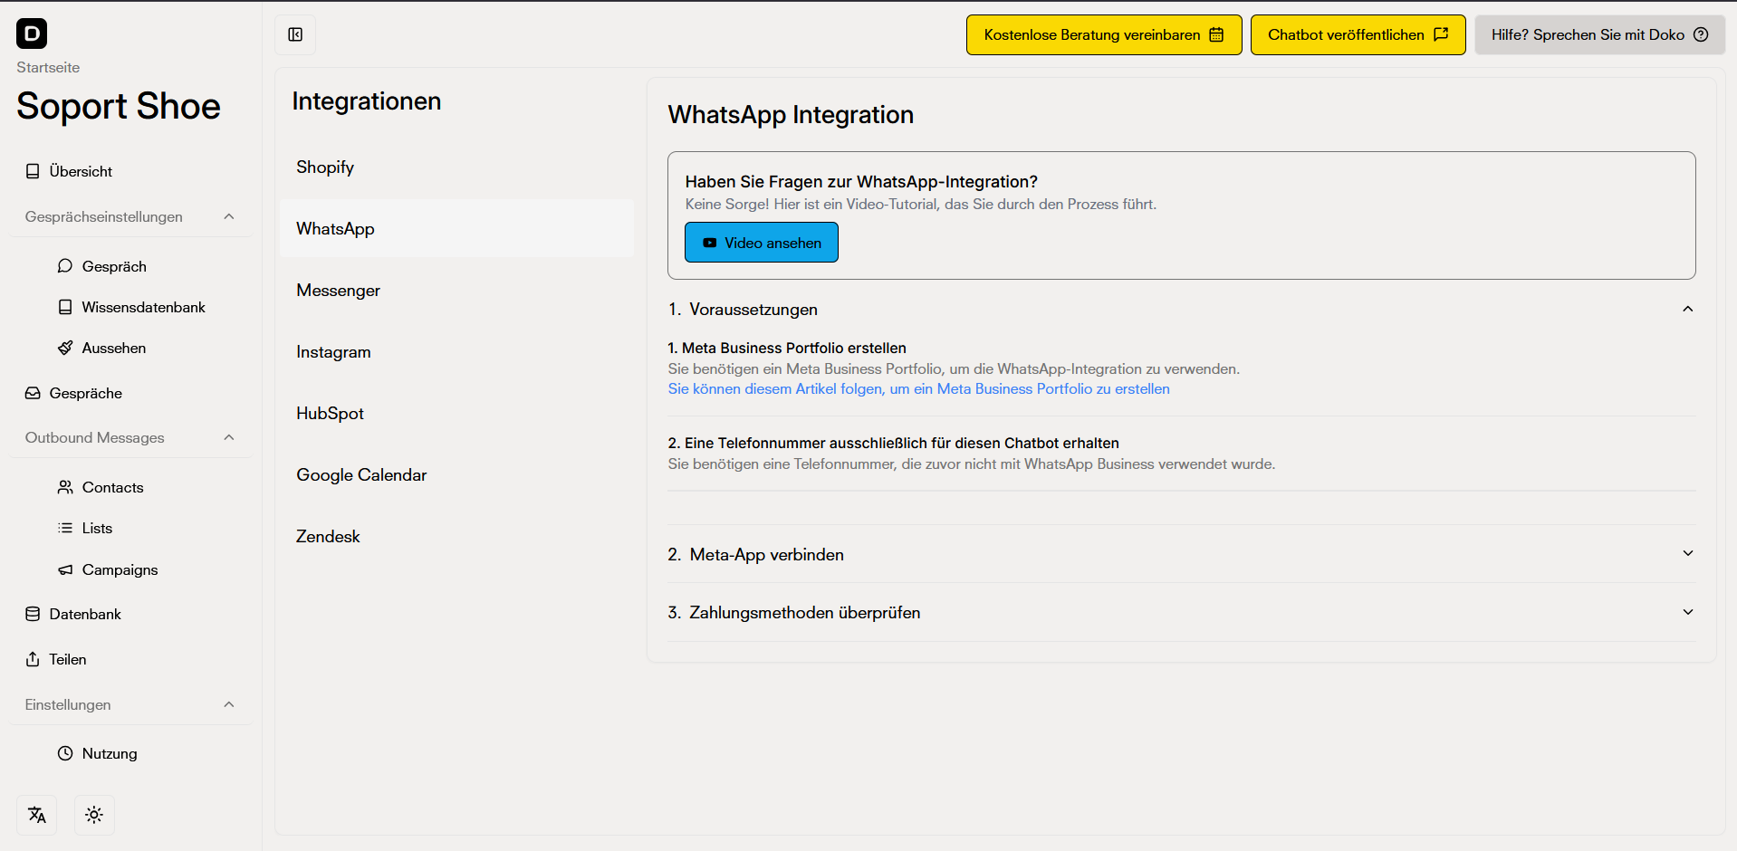Expand the Meta-App verbinden section
1737x851 pixels.
[1686, 553]
